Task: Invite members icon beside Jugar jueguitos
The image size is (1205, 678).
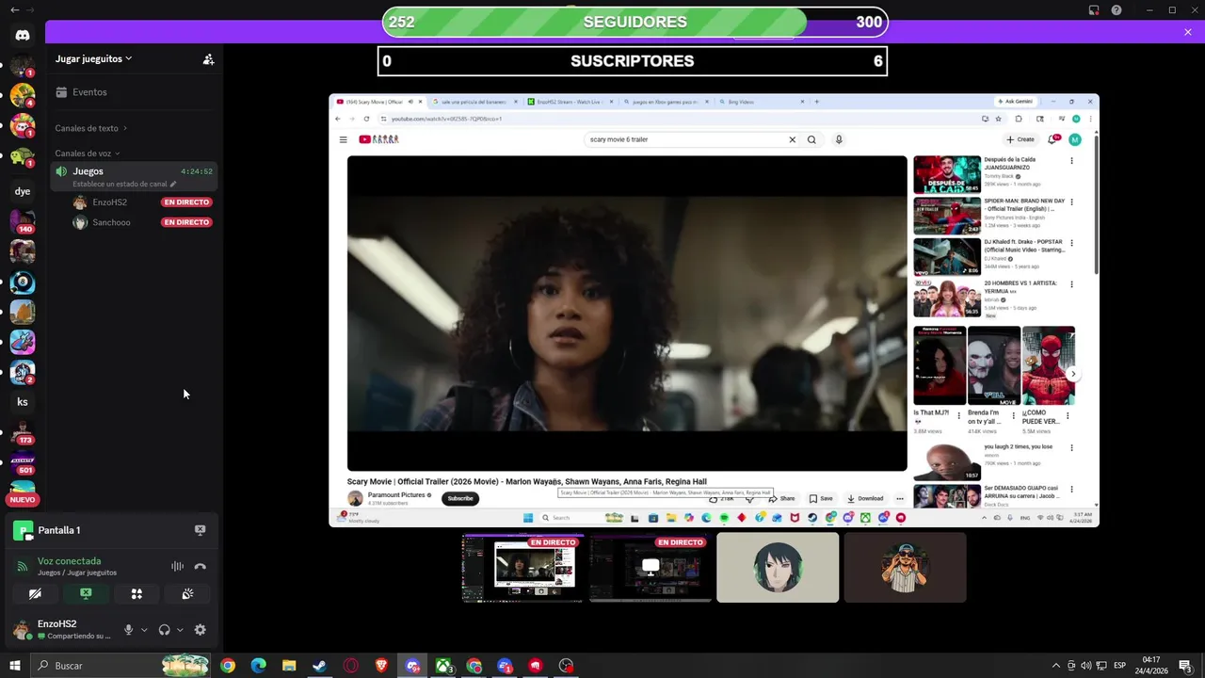Action: [208, 59]
